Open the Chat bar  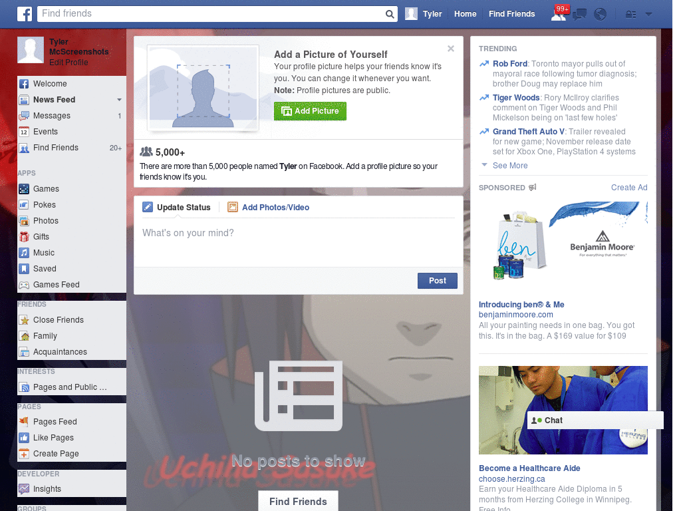coord(595,421)
